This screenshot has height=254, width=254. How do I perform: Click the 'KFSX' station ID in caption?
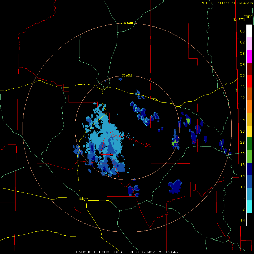point(134,252)
